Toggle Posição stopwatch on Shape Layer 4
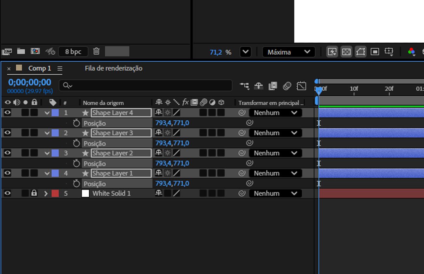Viewport: 424px width, 274px height. (x=76, y=123)
